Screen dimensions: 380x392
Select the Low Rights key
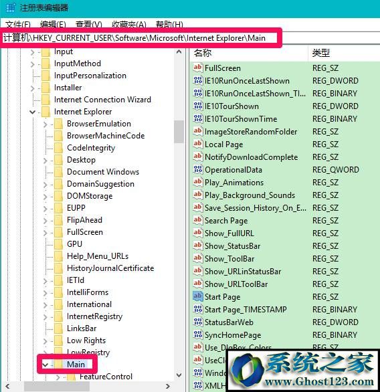[86, 340]
